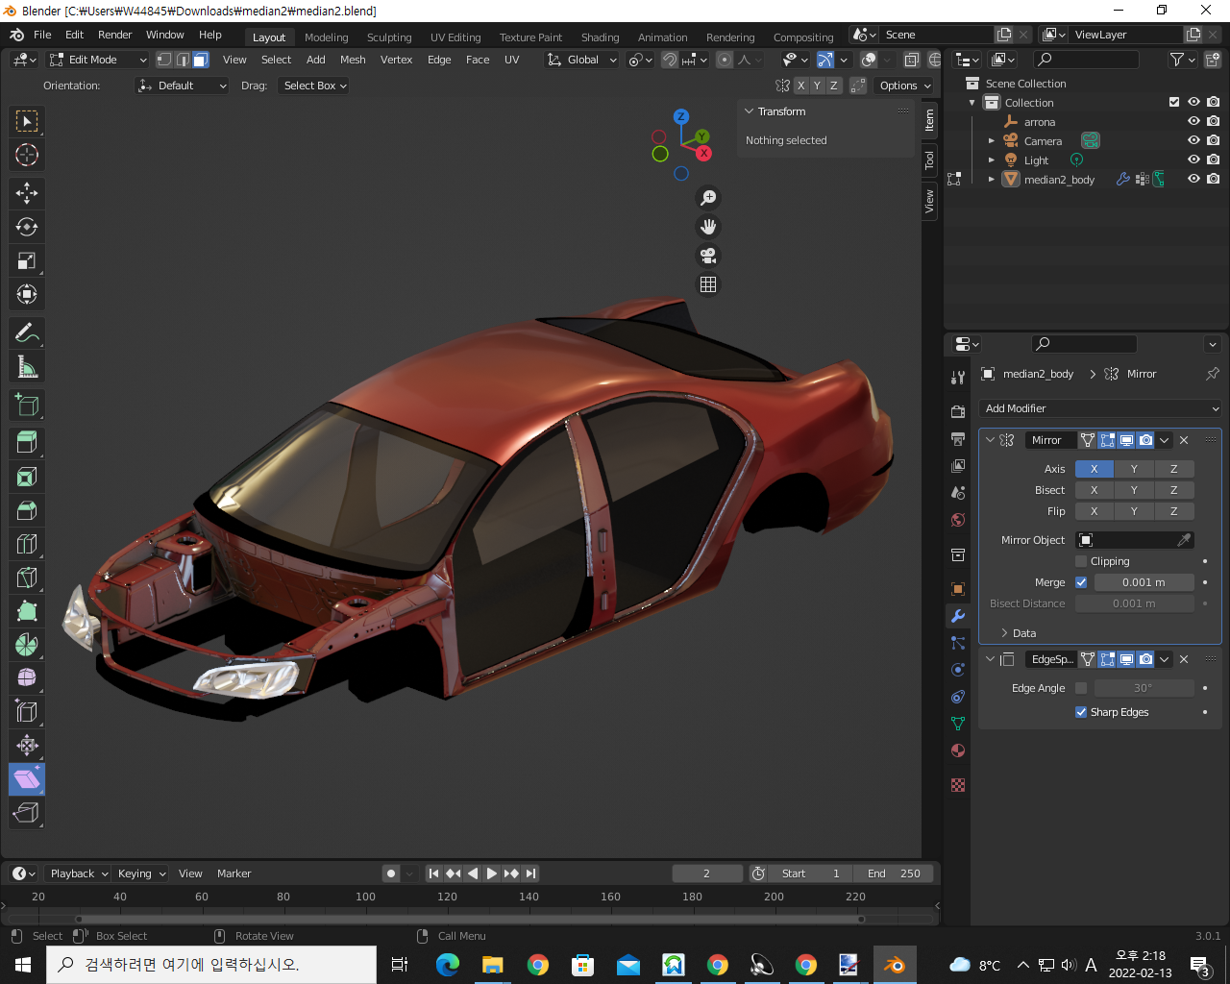Expand the median2_body tree item
Viewport: 1230px width, 984px height.
pyautogui.click(x=992, y=179)
